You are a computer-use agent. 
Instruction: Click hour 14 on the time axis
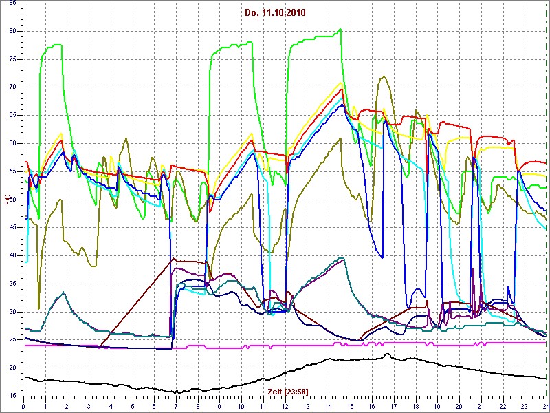tap(329, 405)
